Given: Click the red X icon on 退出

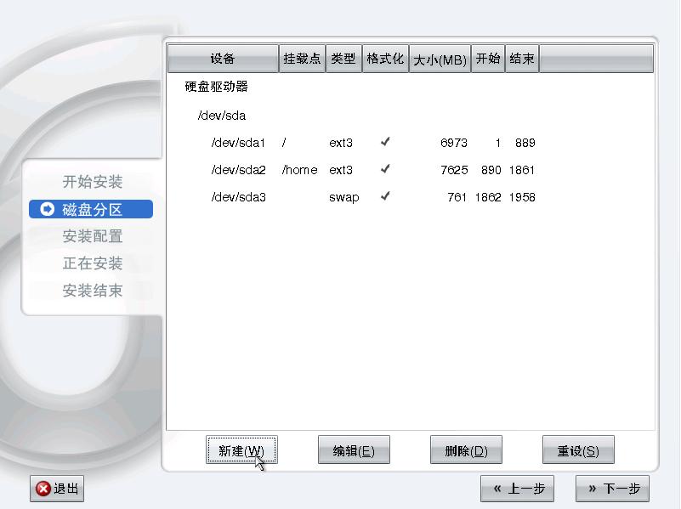Looking at the screenshot, I should (43, 489).
